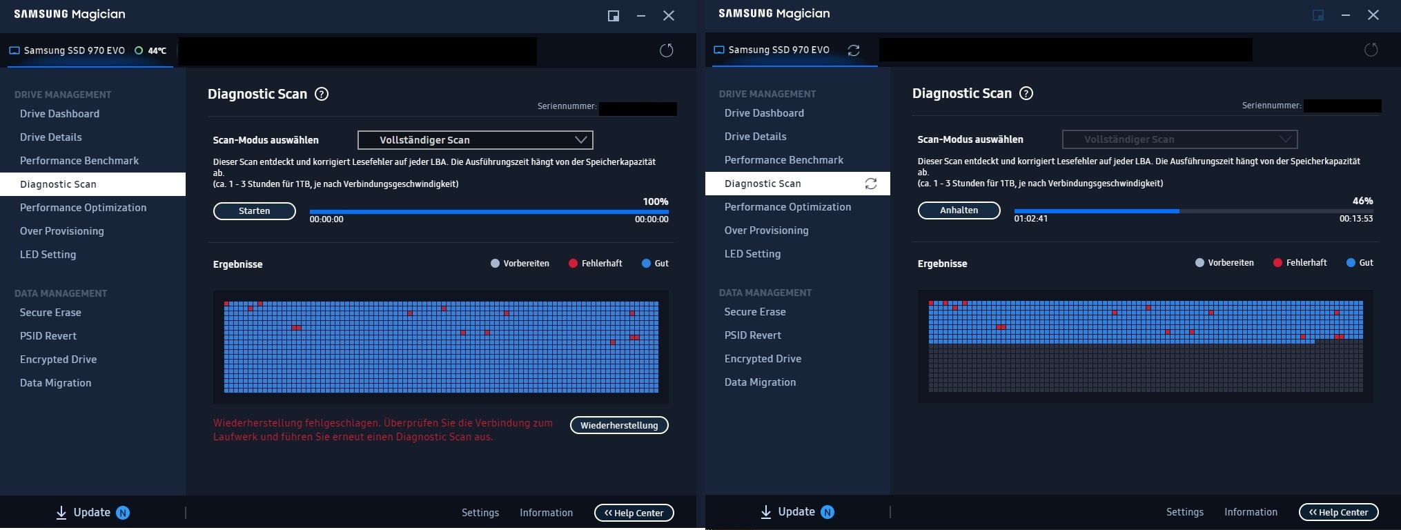Minimize the left Samsung Magician window
This screenshot has height=530, width=1401.
point(641,16)
